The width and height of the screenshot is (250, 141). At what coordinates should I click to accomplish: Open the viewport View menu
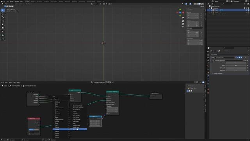coord(17,4)
